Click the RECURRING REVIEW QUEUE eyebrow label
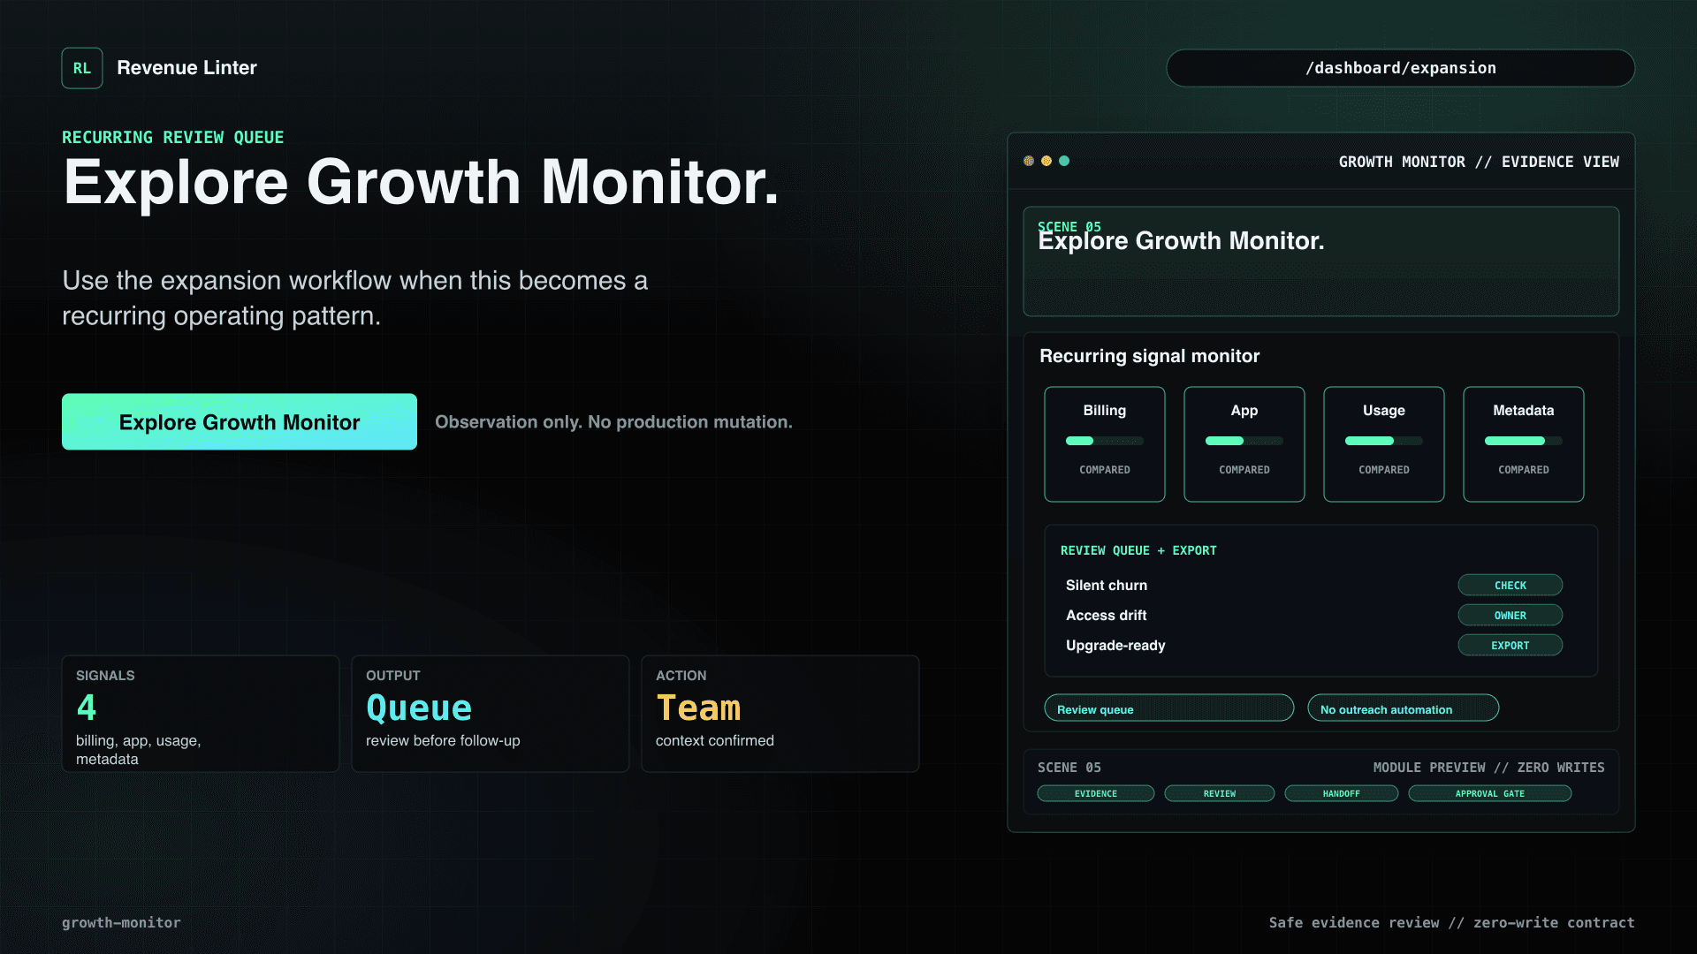Screen dimensions: 1697x954 pos(173,138)
